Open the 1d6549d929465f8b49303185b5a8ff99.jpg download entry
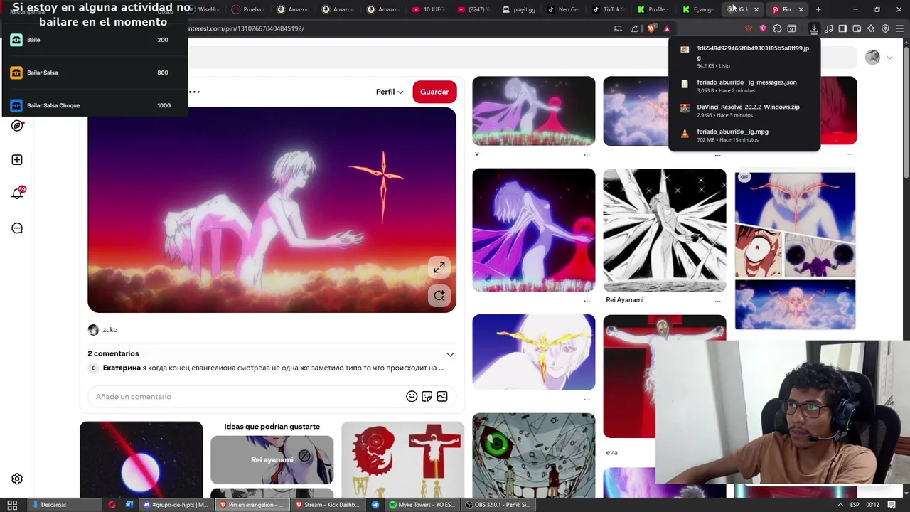This screenshot has width=910, height=512. [744, 56]
